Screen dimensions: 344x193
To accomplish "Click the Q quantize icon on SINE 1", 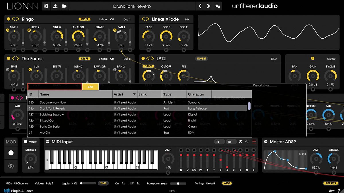I will pyautogui.click(x=7, y=30).
